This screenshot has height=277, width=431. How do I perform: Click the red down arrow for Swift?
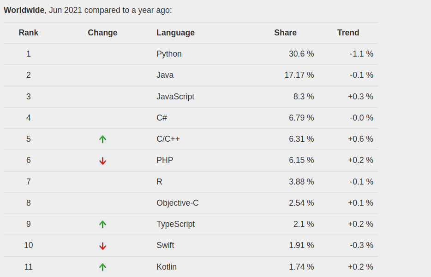point(102,246)
